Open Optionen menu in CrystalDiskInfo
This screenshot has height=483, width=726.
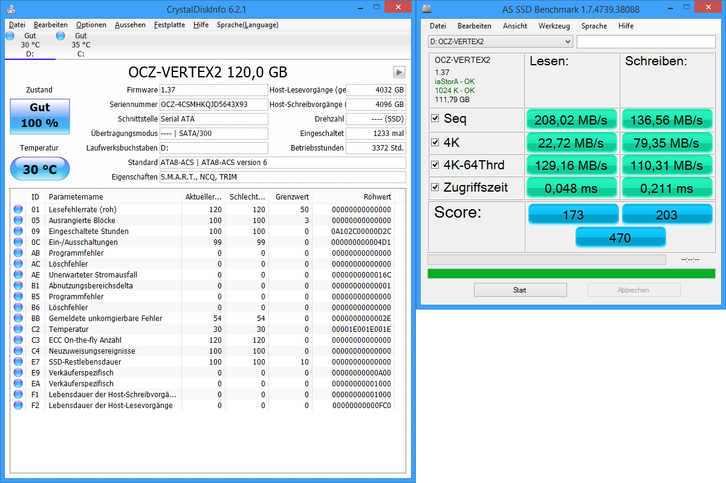91,25
